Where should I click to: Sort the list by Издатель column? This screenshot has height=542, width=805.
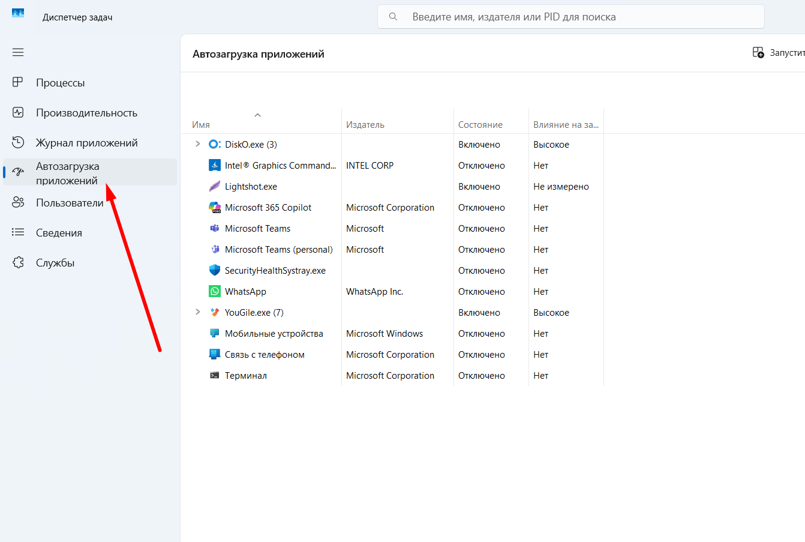[365, 125]
